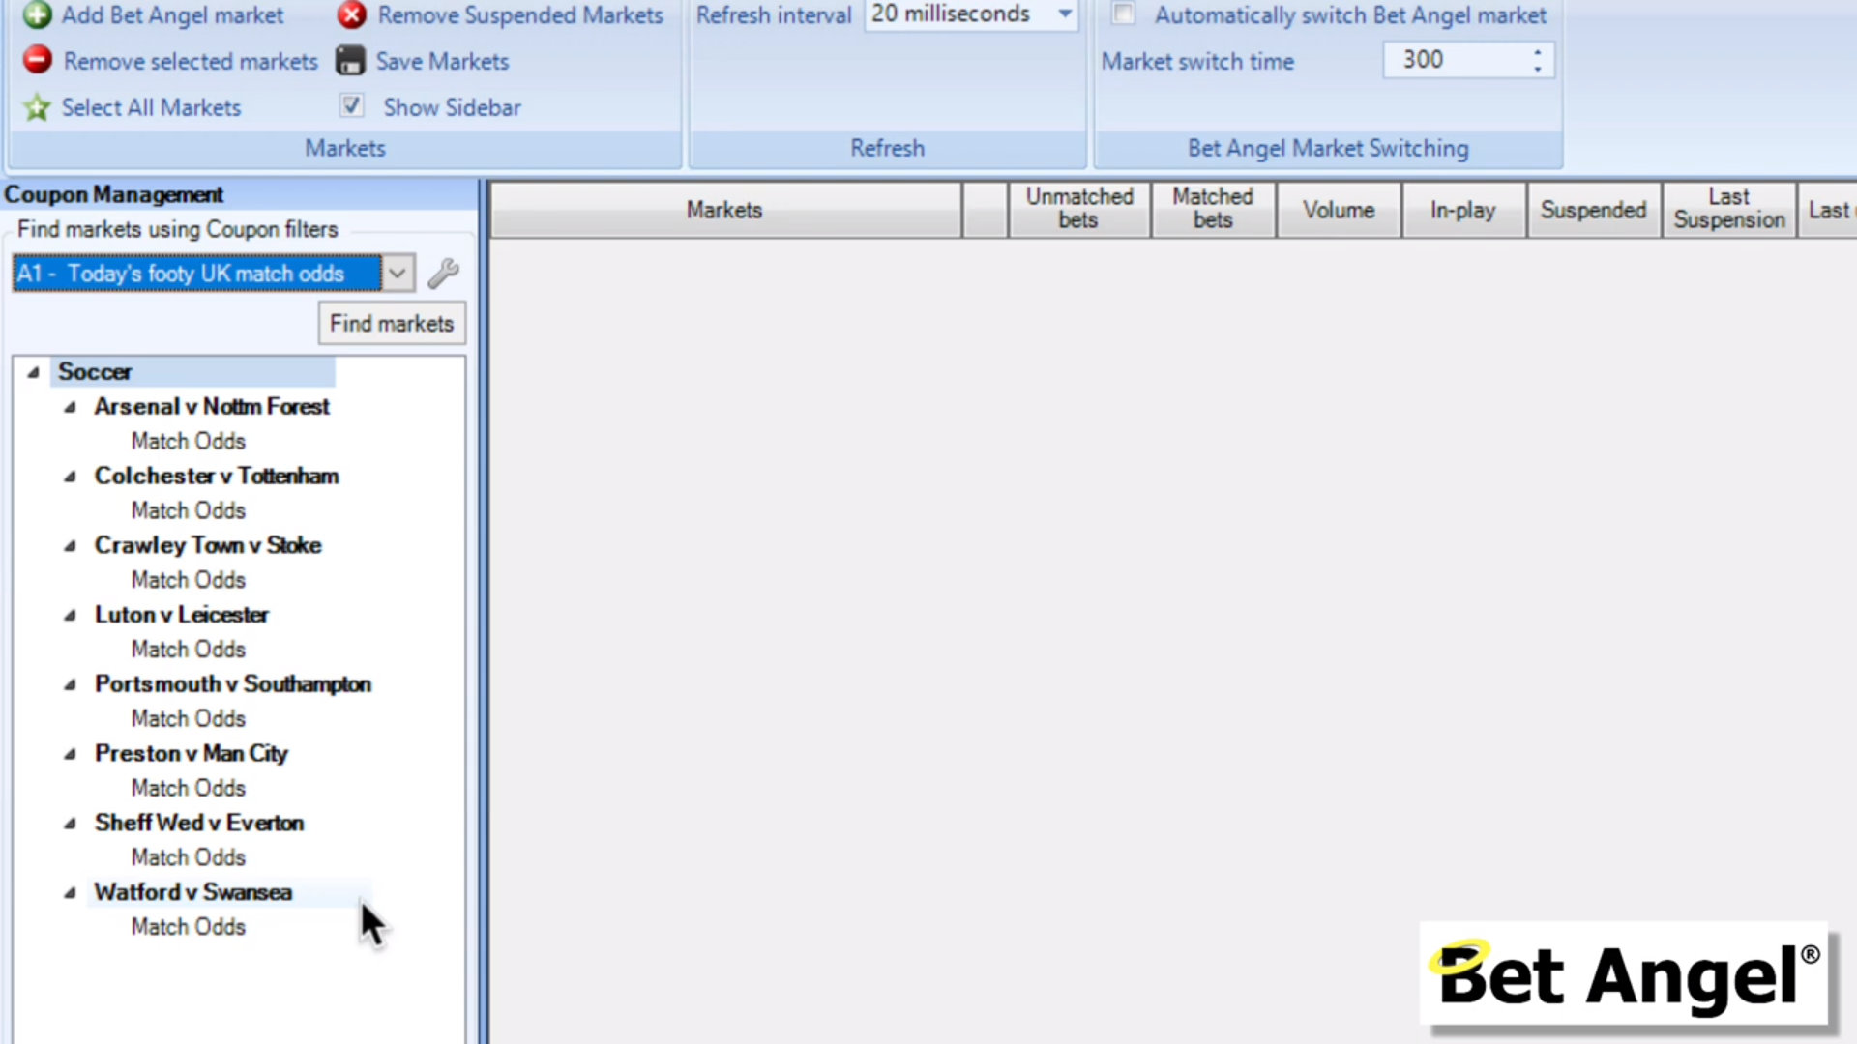Click the Remove selected markets minus icon

[36, 60]
